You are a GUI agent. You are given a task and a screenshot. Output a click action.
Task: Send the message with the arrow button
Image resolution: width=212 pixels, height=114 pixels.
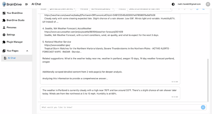coord(203,107)
